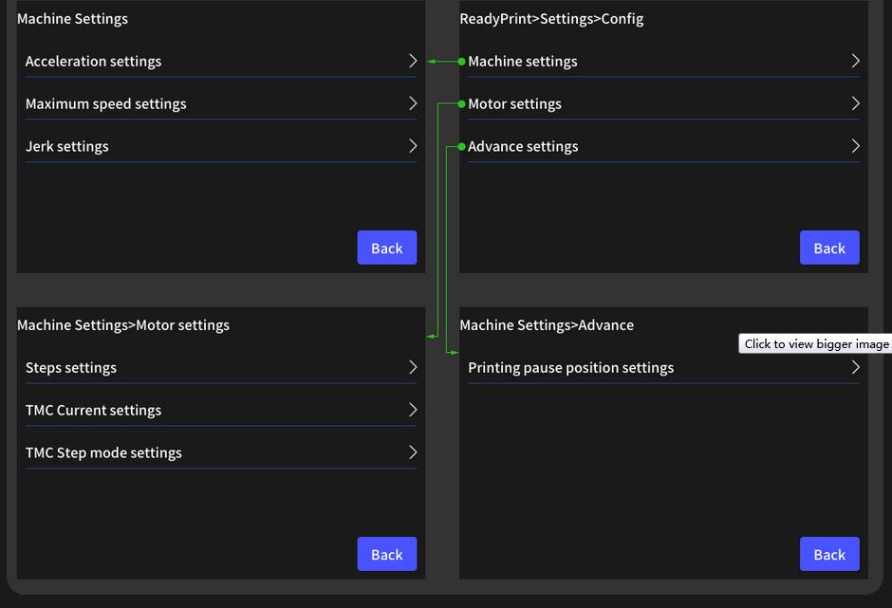Click Back in the Machine Settings Advance panel
Screen dimensions: 892x608
coord(828,555)
